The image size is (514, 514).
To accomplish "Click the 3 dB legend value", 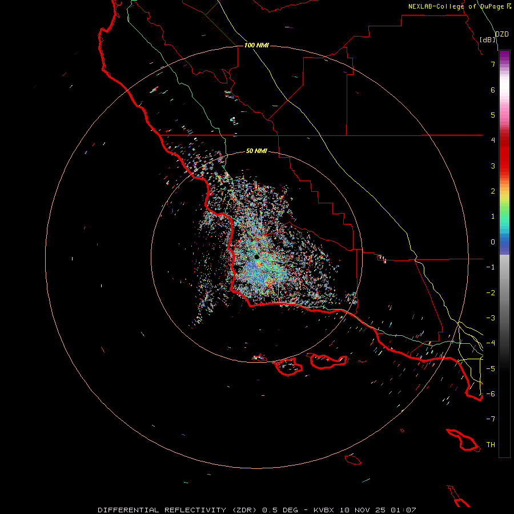I will (493, 166).
